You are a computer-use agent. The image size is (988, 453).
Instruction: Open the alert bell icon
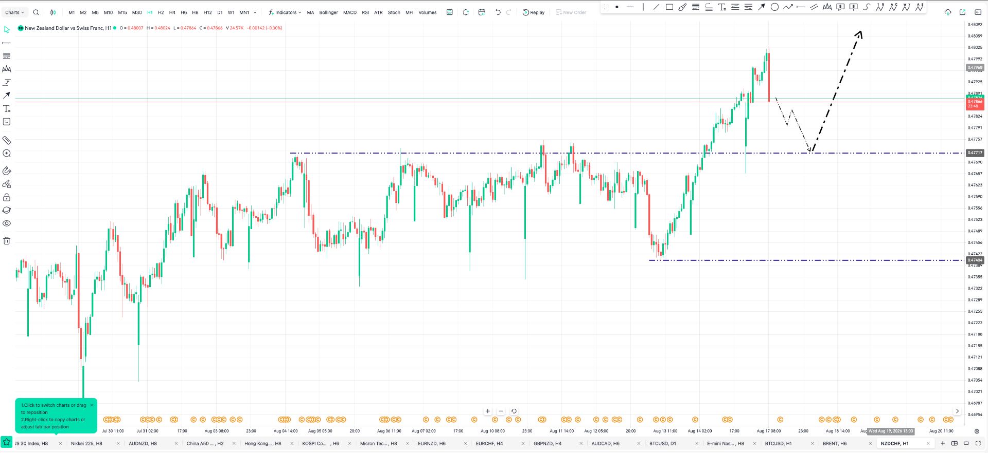point(466,12)
